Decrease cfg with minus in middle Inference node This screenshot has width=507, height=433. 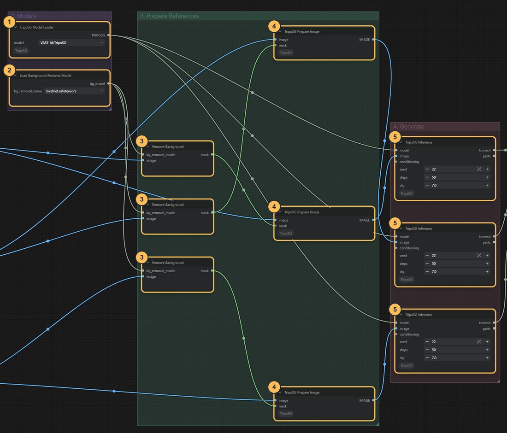(x=427, y=272)
